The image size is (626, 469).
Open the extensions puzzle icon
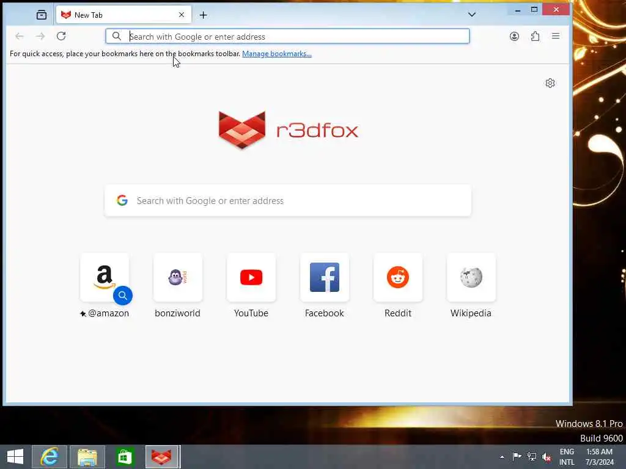pyautogui.click(x=535, y=36)
